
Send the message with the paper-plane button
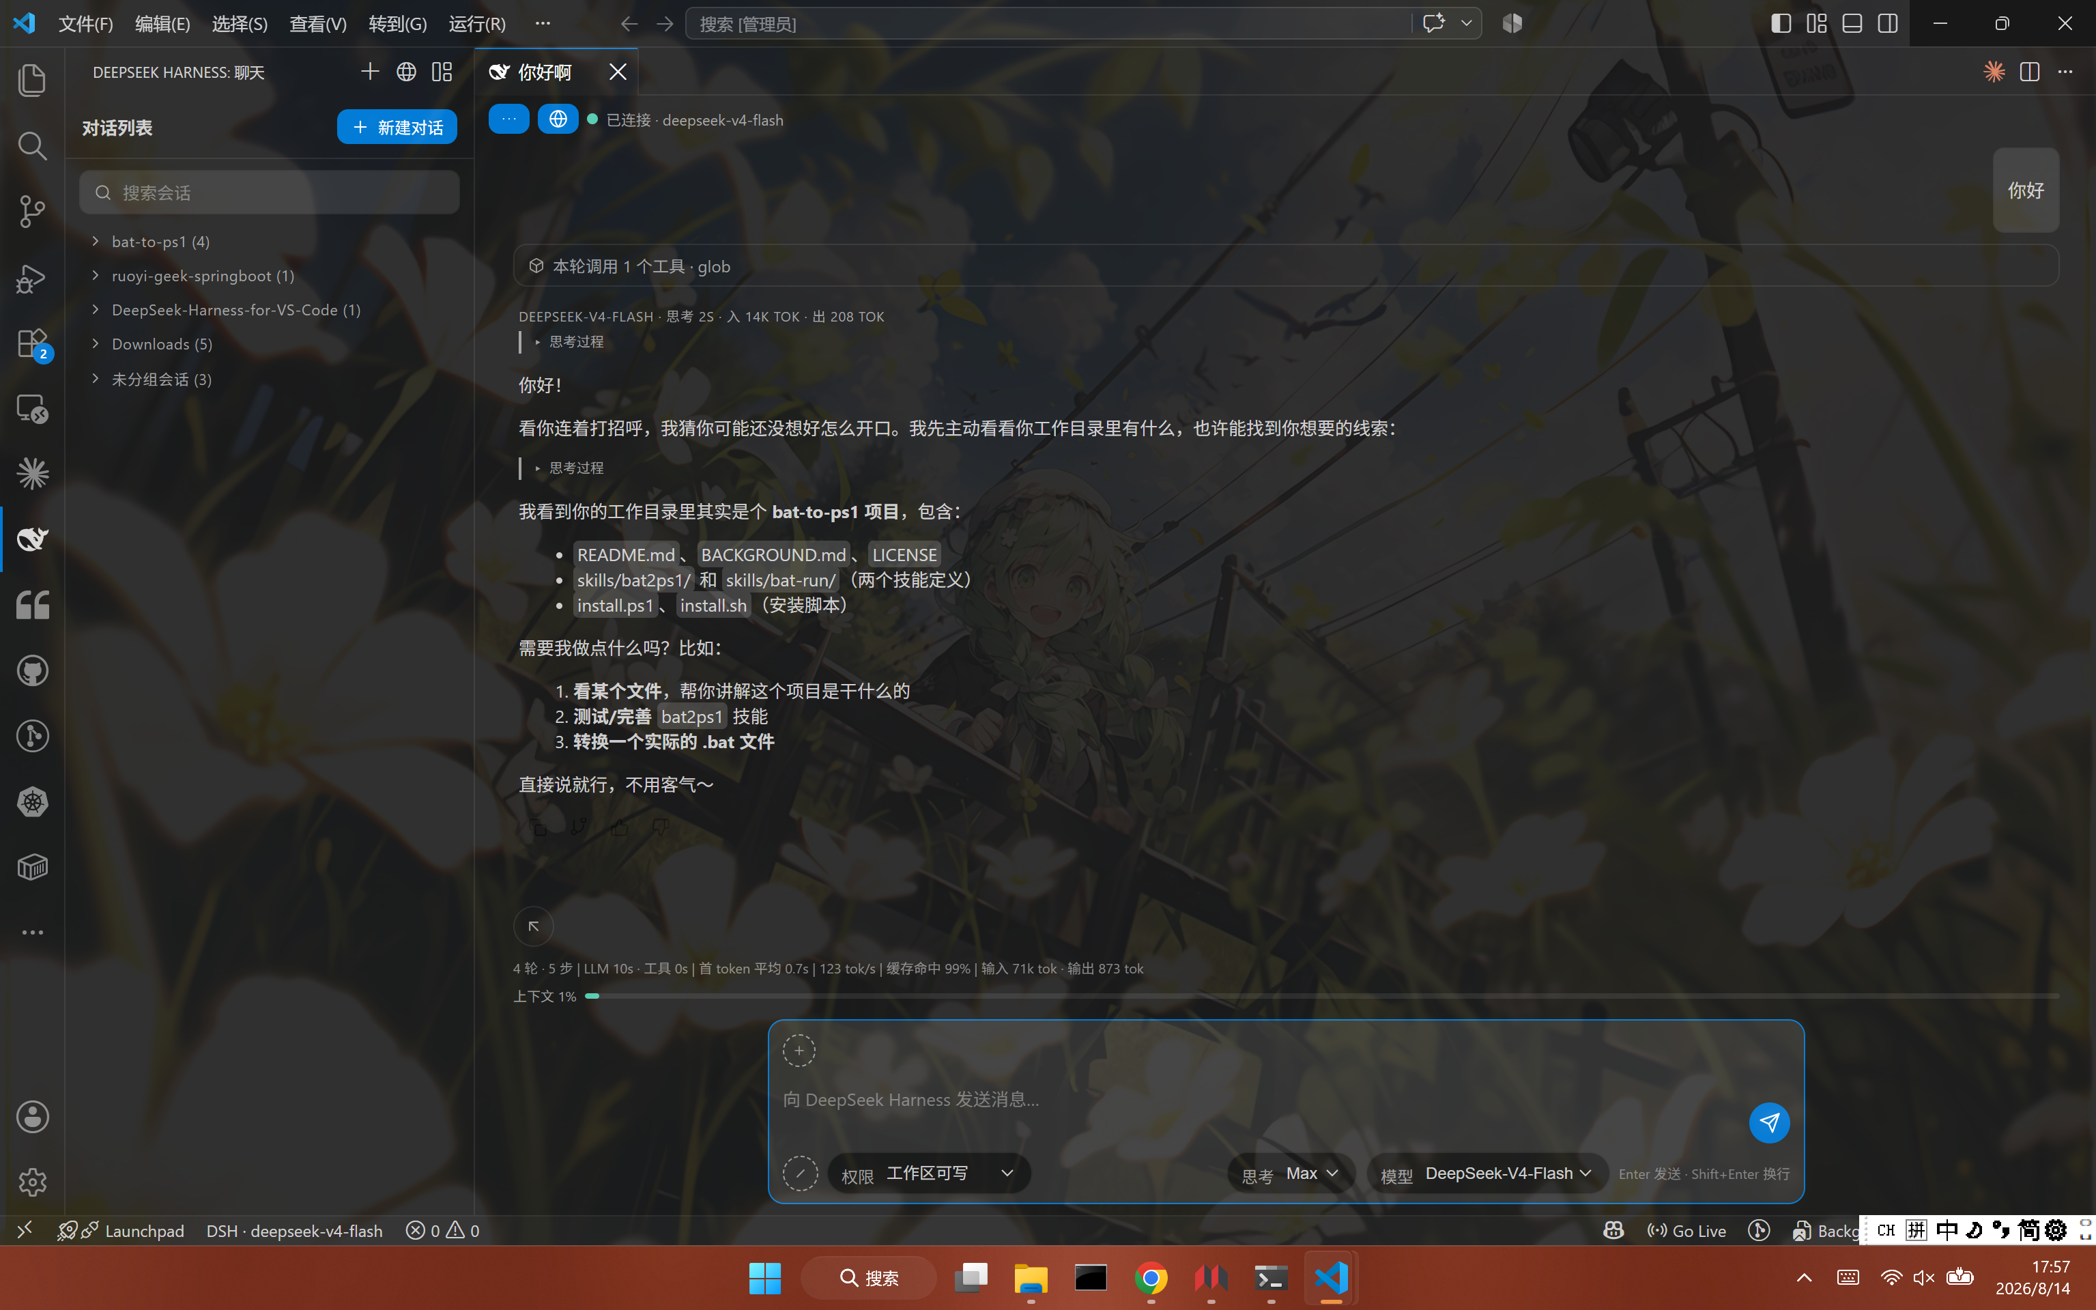tap(1768, 1123)
